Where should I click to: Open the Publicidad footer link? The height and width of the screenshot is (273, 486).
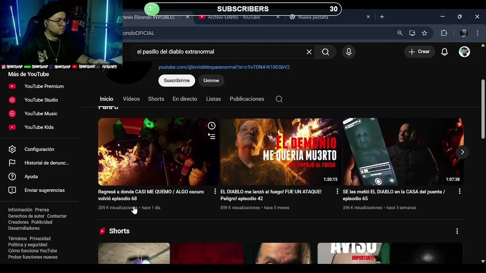pos(42,222)
